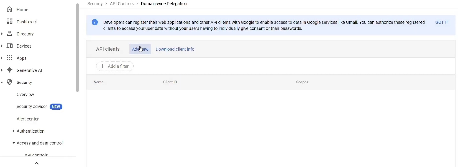Click the plus icon on Add a filter
This screenshot has width=458, height=167.
(102, 66)
